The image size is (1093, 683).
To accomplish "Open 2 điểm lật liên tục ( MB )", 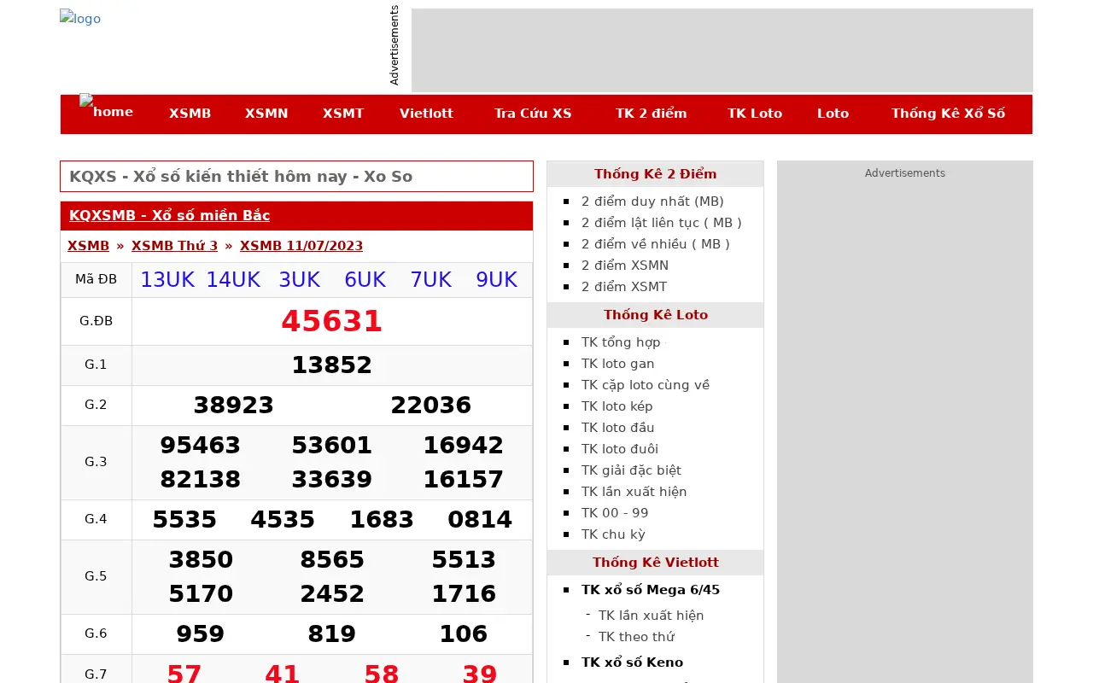I will click(662, 223).
